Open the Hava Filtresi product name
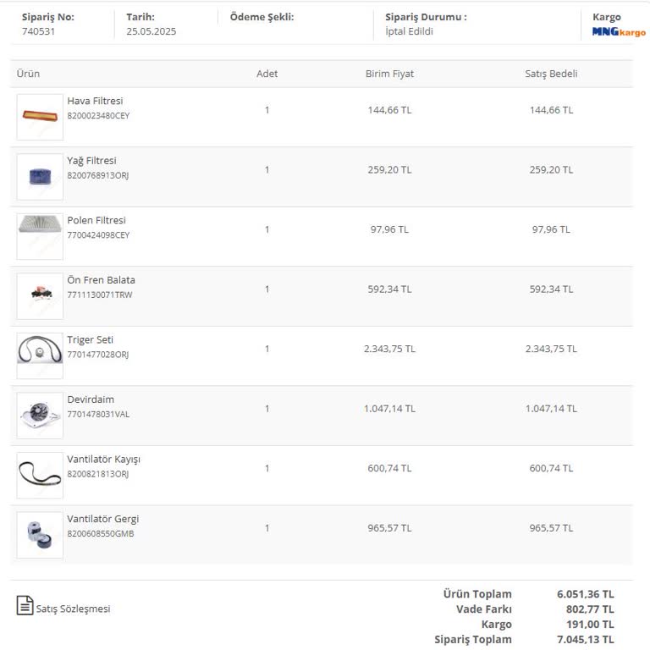Image resolution: width=650 pixels, height=650 pixels. coord(95,101)
